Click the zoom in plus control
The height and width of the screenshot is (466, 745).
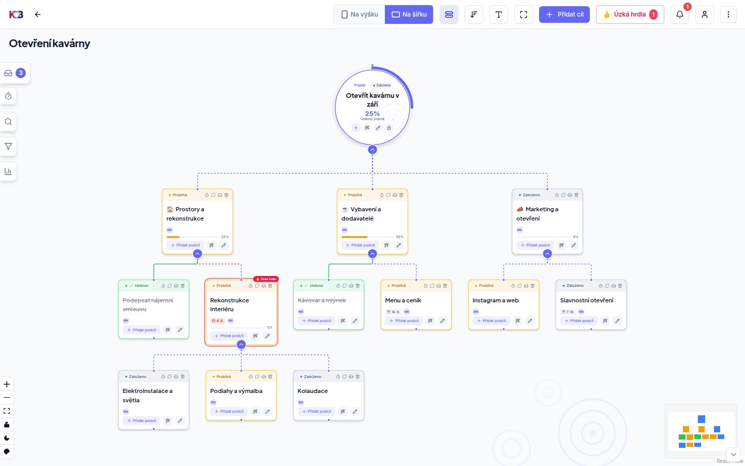tap(7, 384)
